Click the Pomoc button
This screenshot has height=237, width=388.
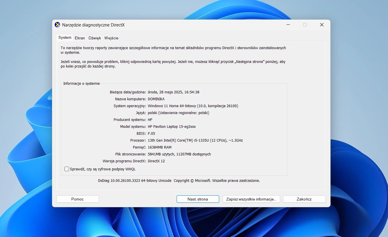tap(78, 199)
